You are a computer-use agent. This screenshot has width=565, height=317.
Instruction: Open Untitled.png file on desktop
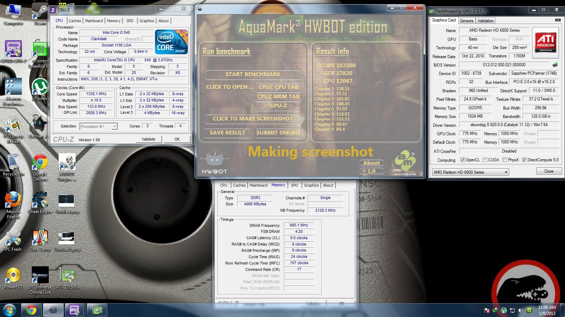pyautogui.click(x=67, y=203)
